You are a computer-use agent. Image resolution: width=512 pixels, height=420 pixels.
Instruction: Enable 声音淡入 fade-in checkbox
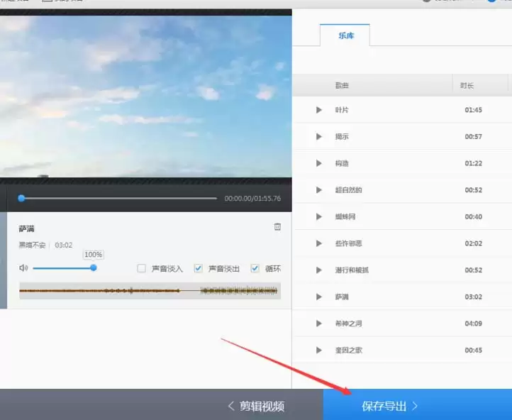141,268
